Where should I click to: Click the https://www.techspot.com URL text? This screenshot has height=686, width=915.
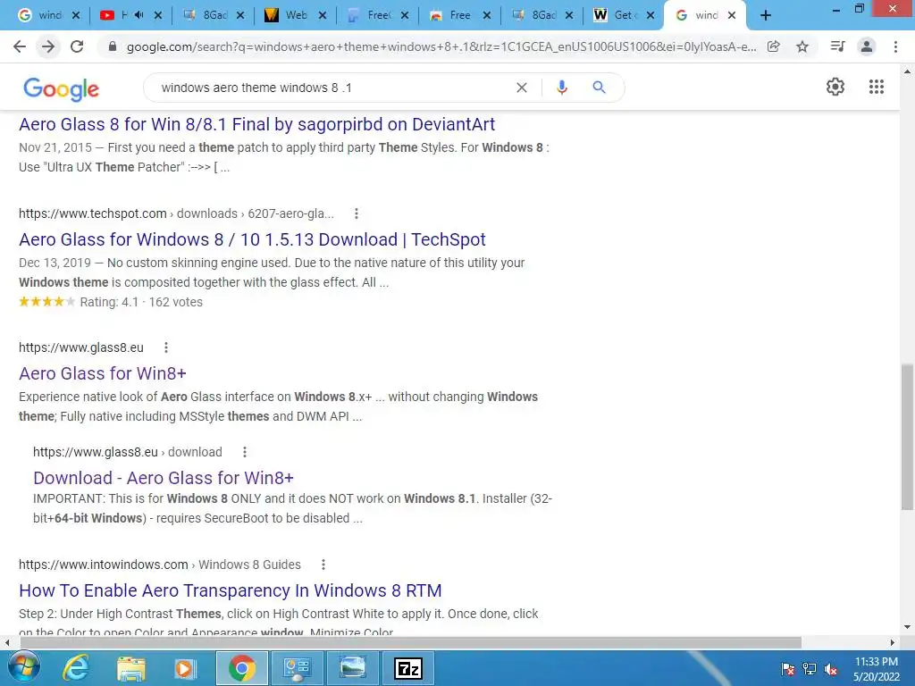(93, 213)
